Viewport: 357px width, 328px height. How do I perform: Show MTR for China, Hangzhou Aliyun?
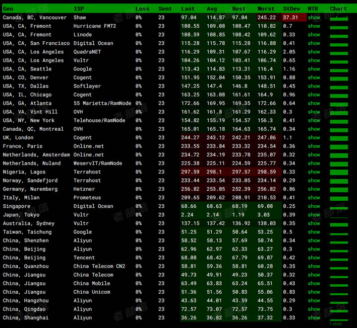(314, 301)
